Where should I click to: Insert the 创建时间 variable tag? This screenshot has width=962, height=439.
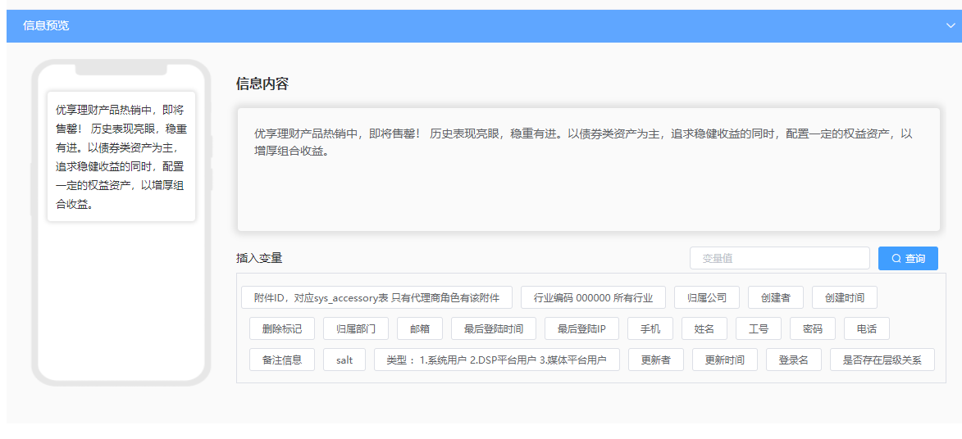pyautogui.click(x=844, y=297)
